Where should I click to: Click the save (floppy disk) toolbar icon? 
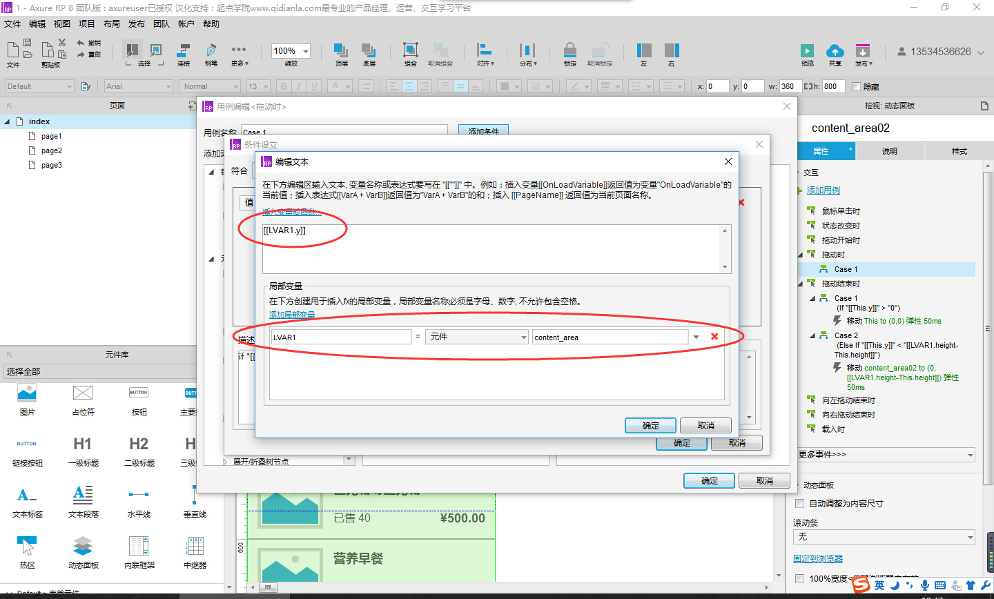pyautogui.click(x=28, y=43)
